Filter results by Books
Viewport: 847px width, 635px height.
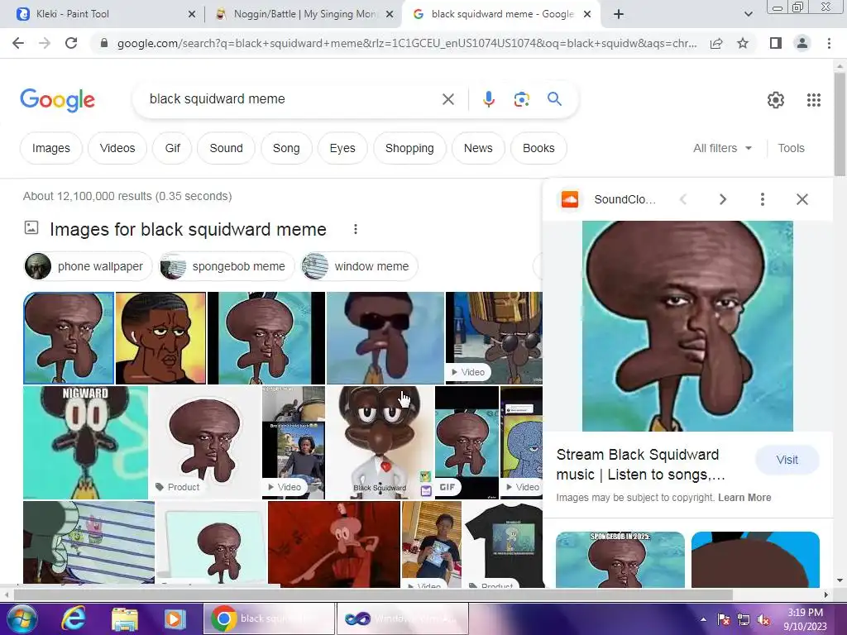click(538, 148)
